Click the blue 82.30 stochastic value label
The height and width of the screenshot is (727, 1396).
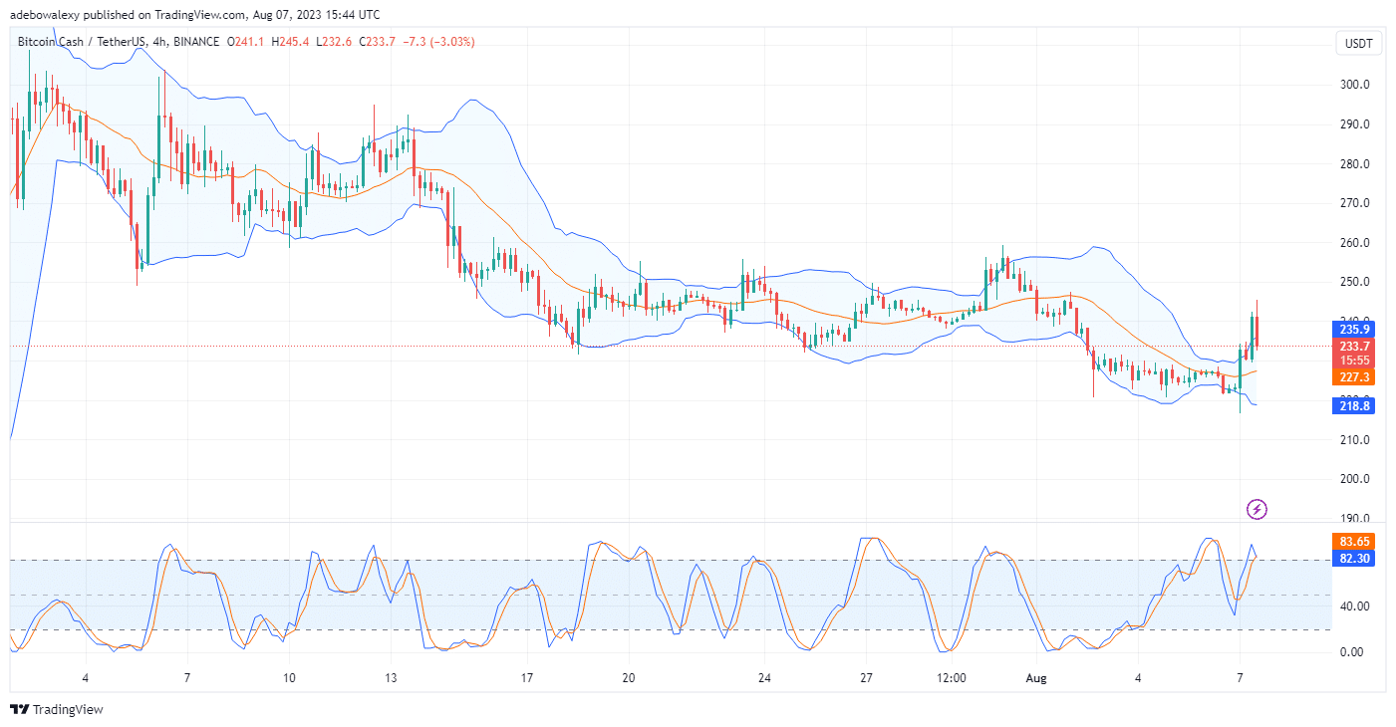point(1354,559)
